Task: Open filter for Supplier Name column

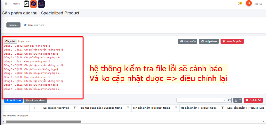Action: [x=128, y=108]
